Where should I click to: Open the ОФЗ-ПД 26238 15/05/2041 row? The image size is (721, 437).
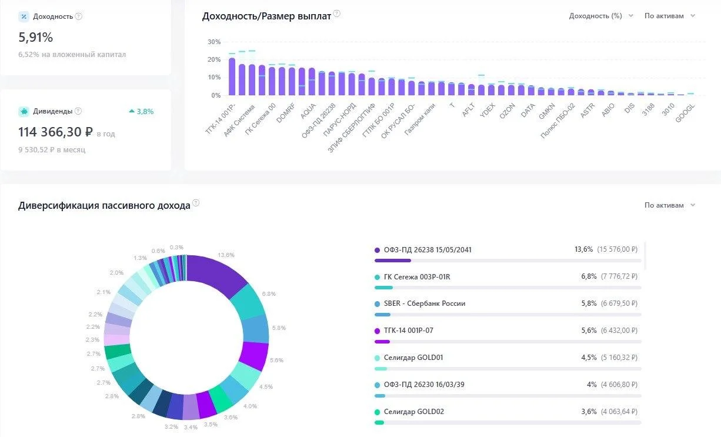[x=508, y=254]
